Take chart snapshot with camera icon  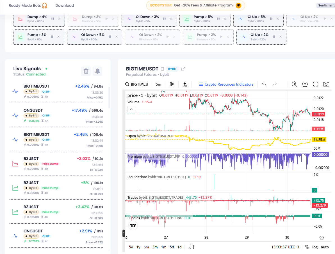coord(326,84)
